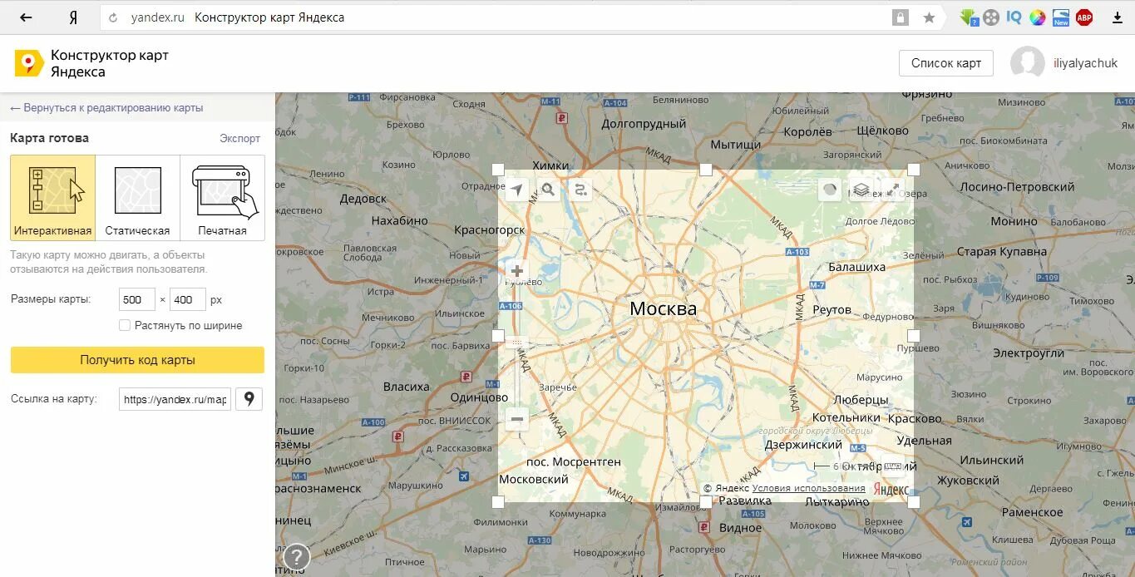Enable Растянуть по ширине checkbox
The image size is (1135, 577).
point(125,325)
